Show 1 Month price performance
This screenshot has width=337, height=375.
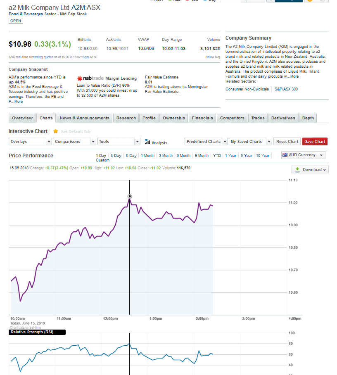tap(147, 155)
